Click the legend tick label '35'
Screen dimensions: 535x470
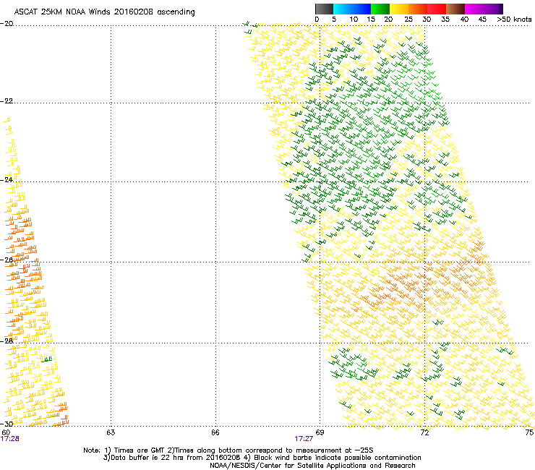click(445, 20)
